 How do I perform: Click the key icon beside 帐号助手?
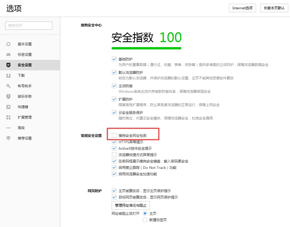tap(8, 86)
